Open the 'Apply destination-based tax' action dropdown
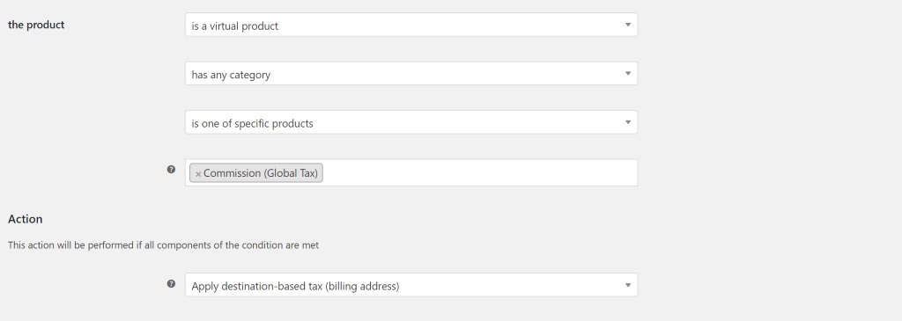The image size is (902, 321). [x=411, y=285]
